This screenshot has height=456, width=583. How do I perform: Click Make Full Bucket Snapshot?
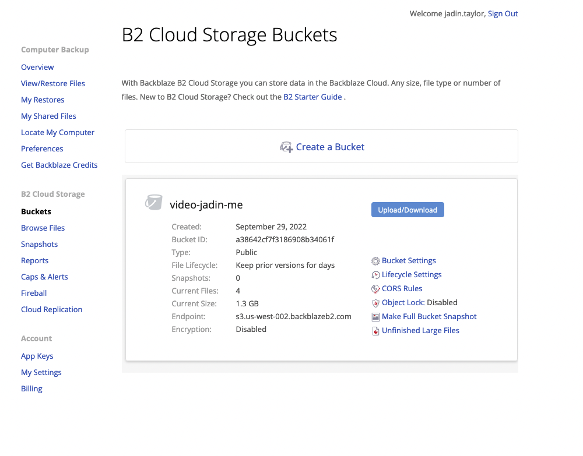coord(429,316)
